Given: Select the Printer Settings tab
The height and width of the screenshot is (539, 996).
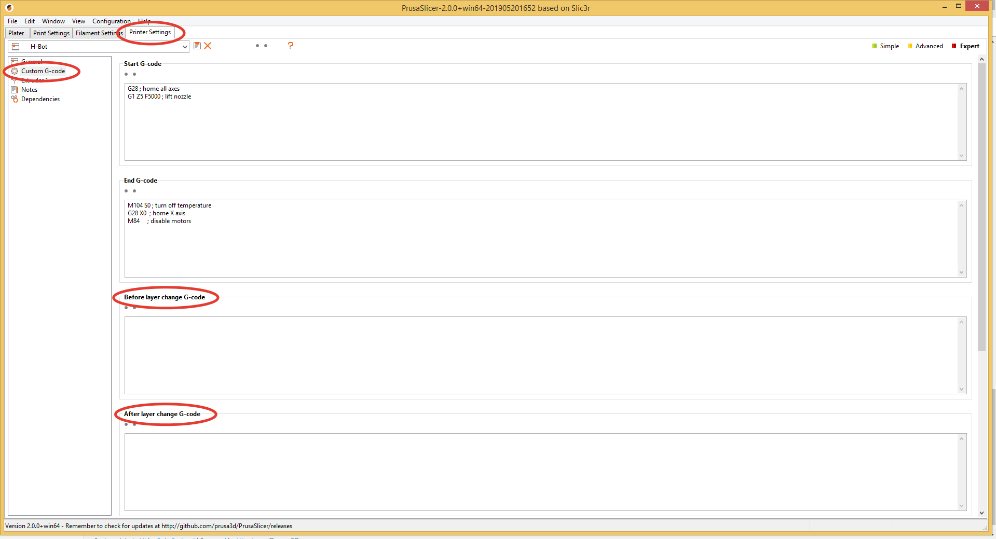Looking at the screenshot, I should [150, 32].
